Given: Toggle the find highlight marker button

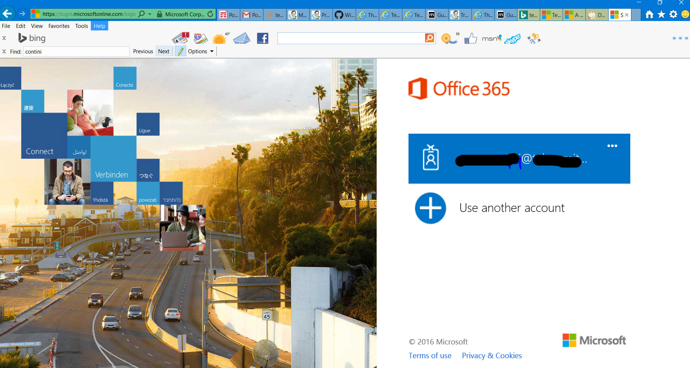Looking at the screenshot, I should (x=180, y=51).
